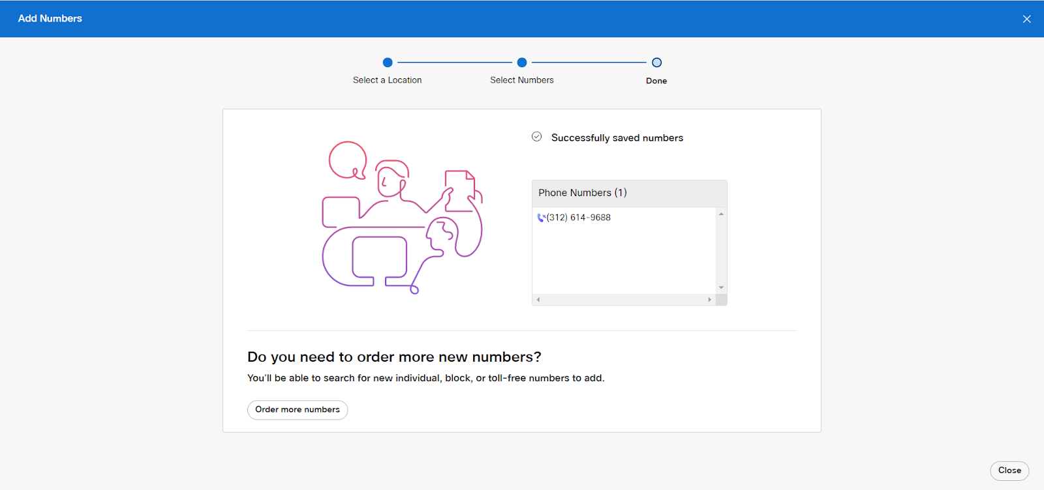Click the 'Select Numbers' step label
This screenshot has width=1044, height=490.
coord(522,80)
